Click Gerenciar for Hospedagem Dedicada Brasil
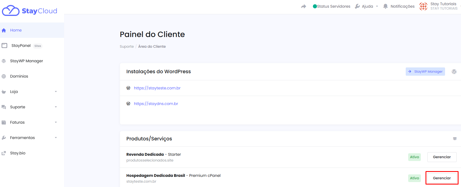Screen dimensions: 461x187 (442, 178)
